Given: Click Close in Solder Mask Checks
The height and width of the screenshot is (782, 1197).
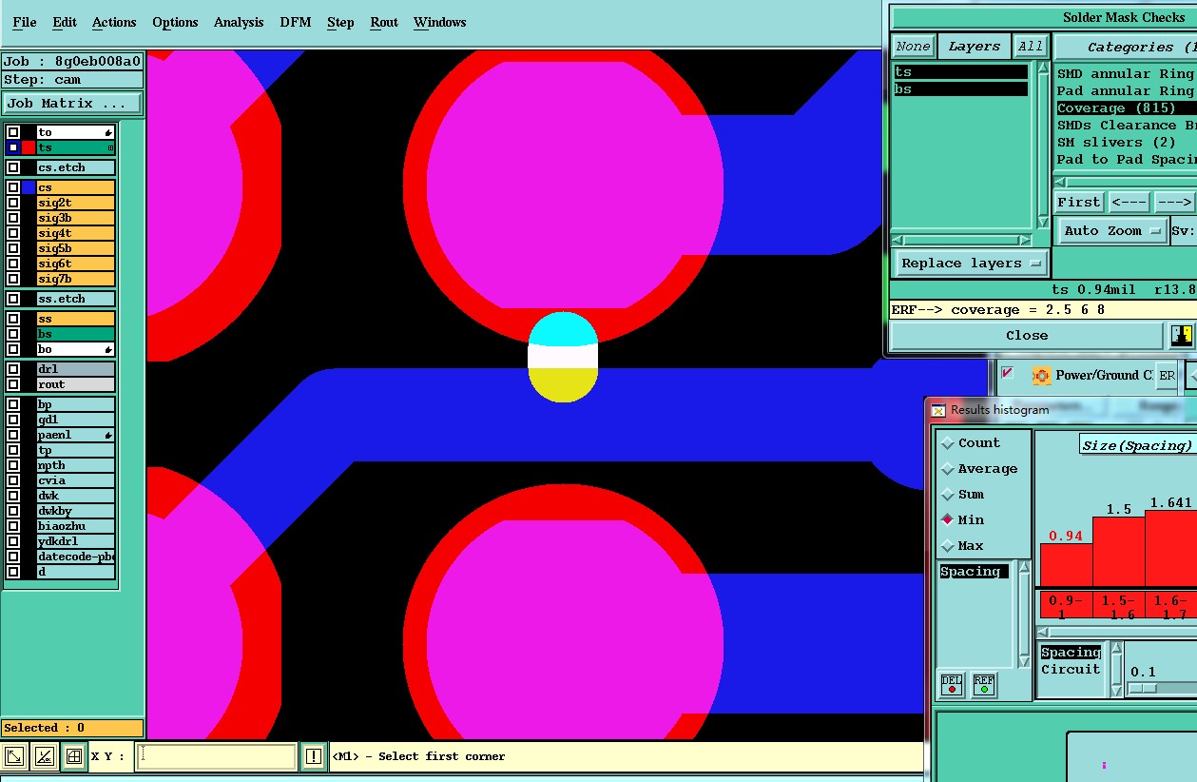Looking at the screenshot, I should (1027, 336).
